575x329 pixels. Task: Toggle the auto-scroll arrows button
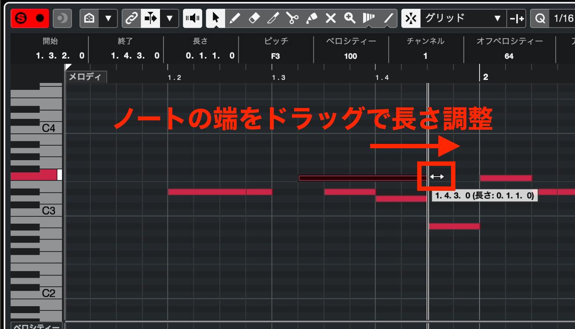(x=150, y=18)
